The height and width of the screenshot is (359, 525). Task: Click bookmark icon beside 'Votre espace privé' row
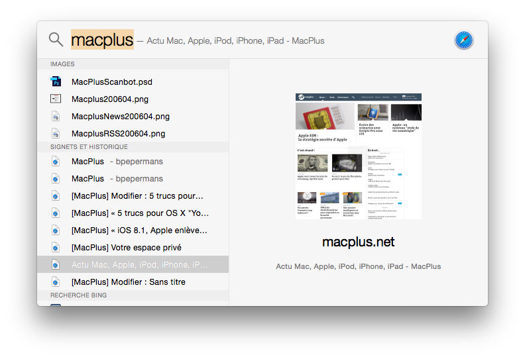click(x=56, y=248)
